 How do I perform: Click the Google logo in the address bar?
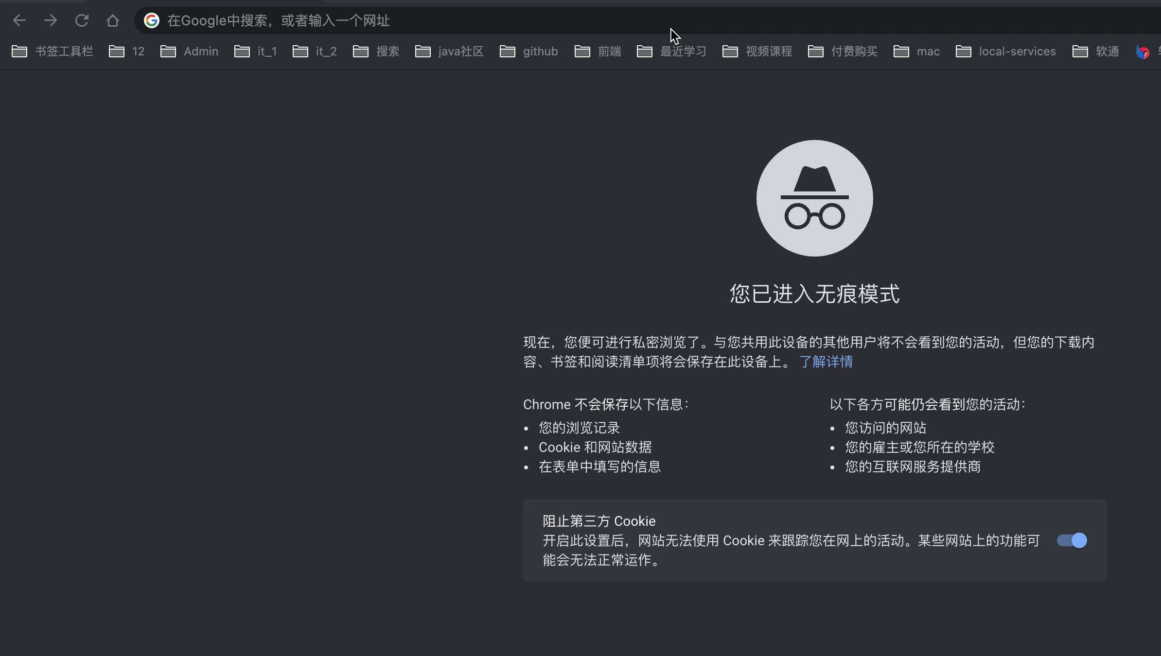(151, 20)
